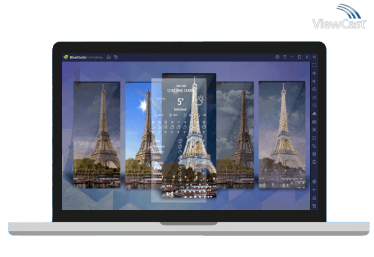The height and width of the screenshot is (257, 374).
Task: Take a screenshot via sidebar capture icon
Action: (314, 130)
